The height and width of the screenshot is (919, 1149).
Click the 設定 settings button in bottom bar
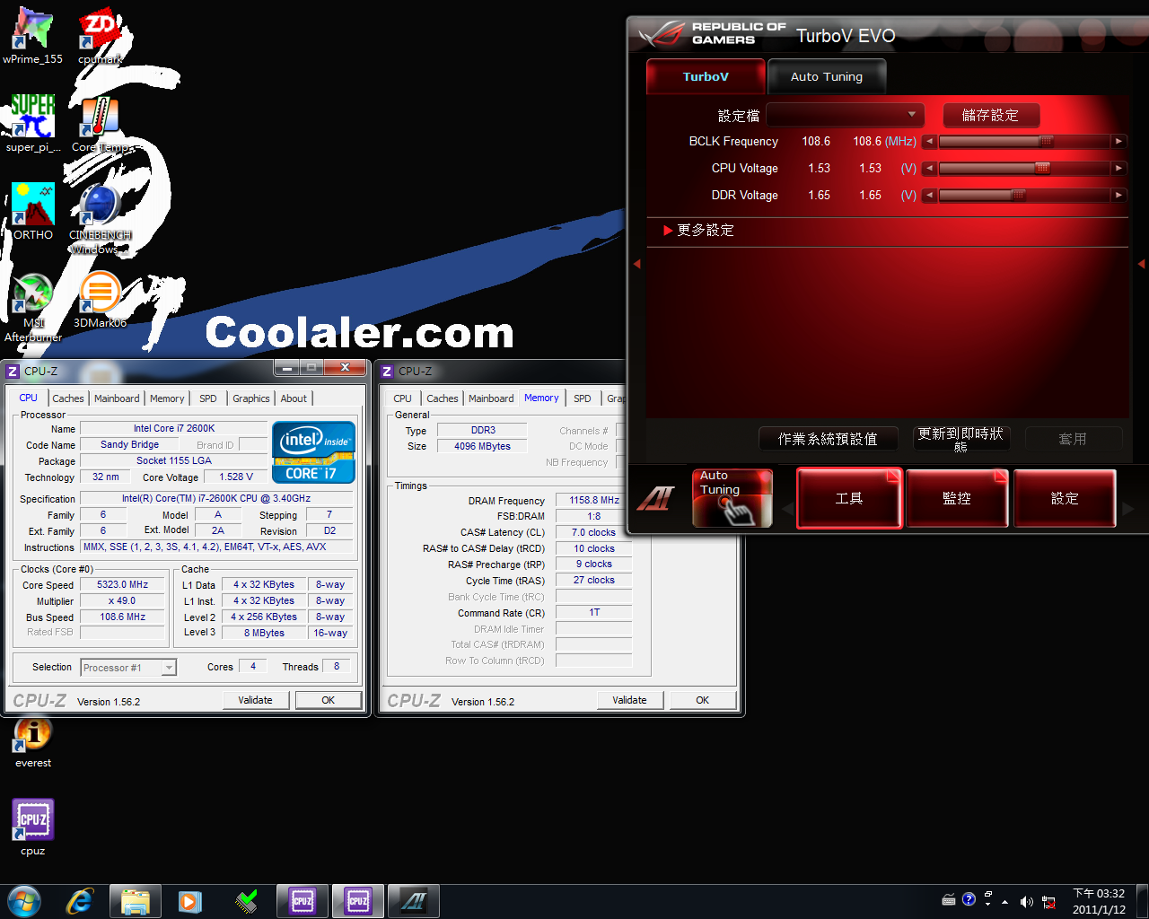pyautogui.click(x=1065, y=498)
